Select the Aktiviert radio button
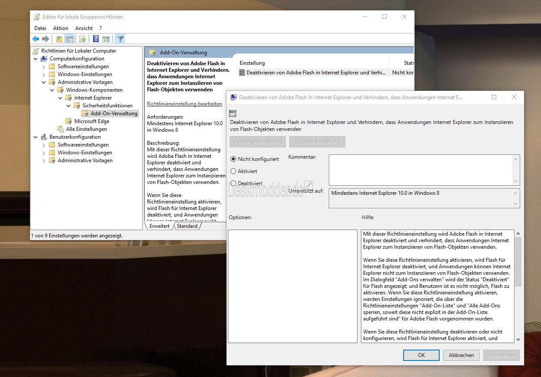Image resolution: width=541 pixels, height=377 pixels. point(234,171)
